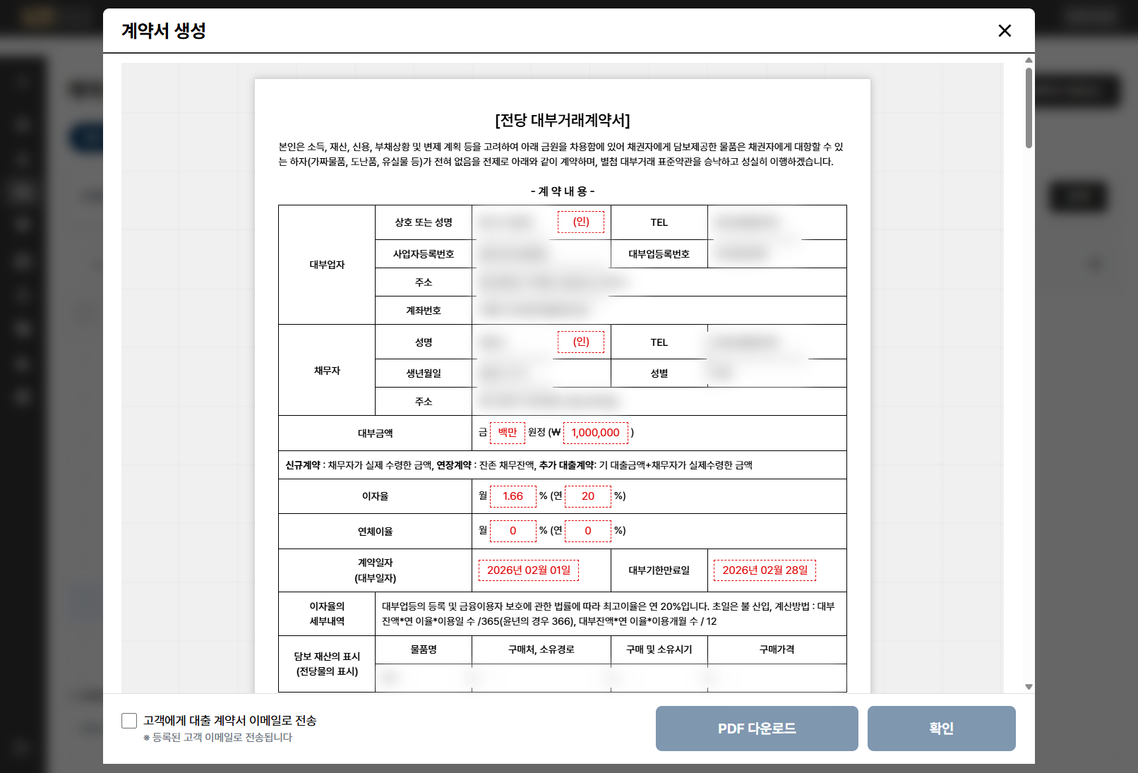The height and width of the screenshot is (773, 1138).
Task: Click the scroll down arrow of preview
Action: [x=1029, y=686]
